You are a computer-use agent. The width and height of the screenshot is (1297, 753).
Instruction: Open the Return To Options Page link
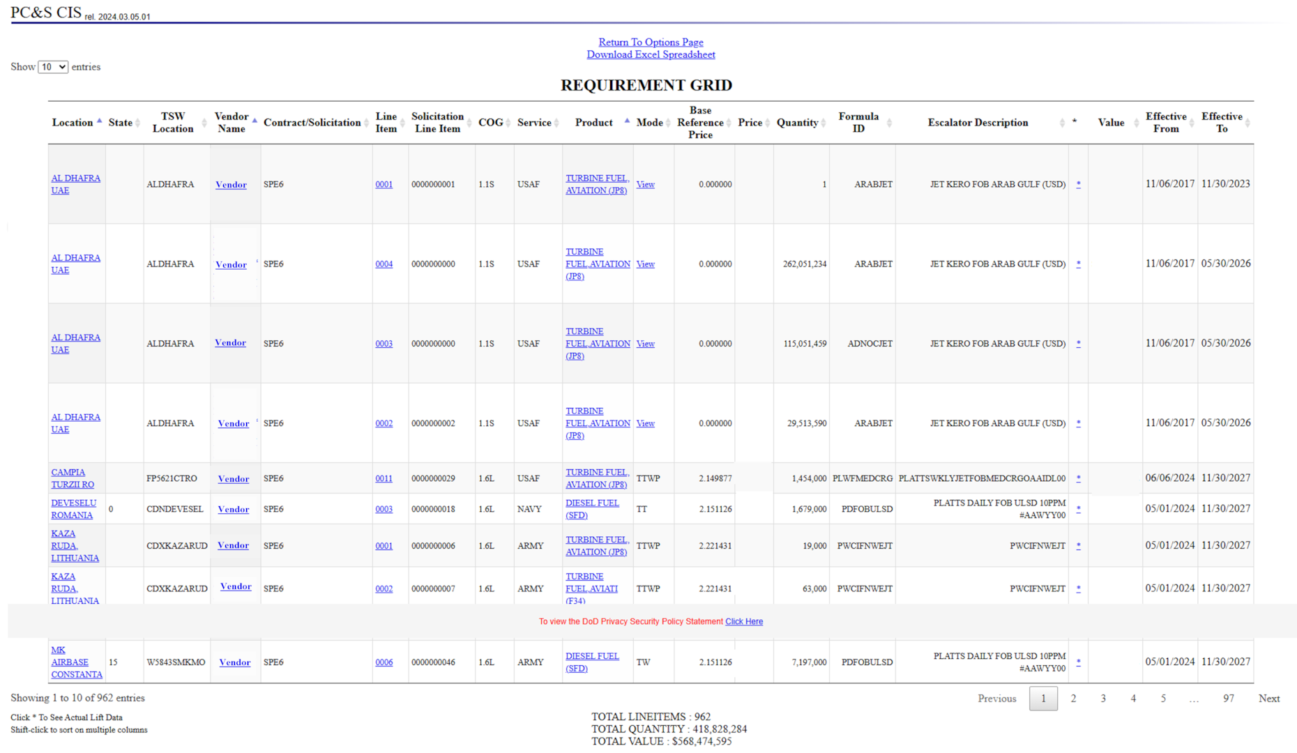tap(651, 43)
